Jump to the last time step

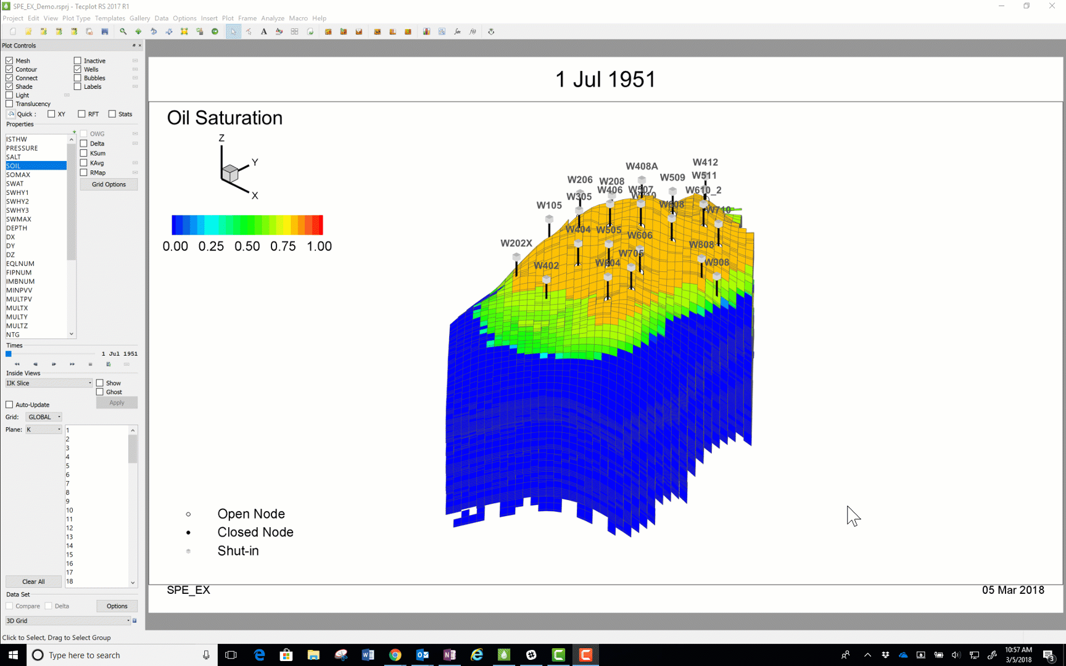pos(72,364)
